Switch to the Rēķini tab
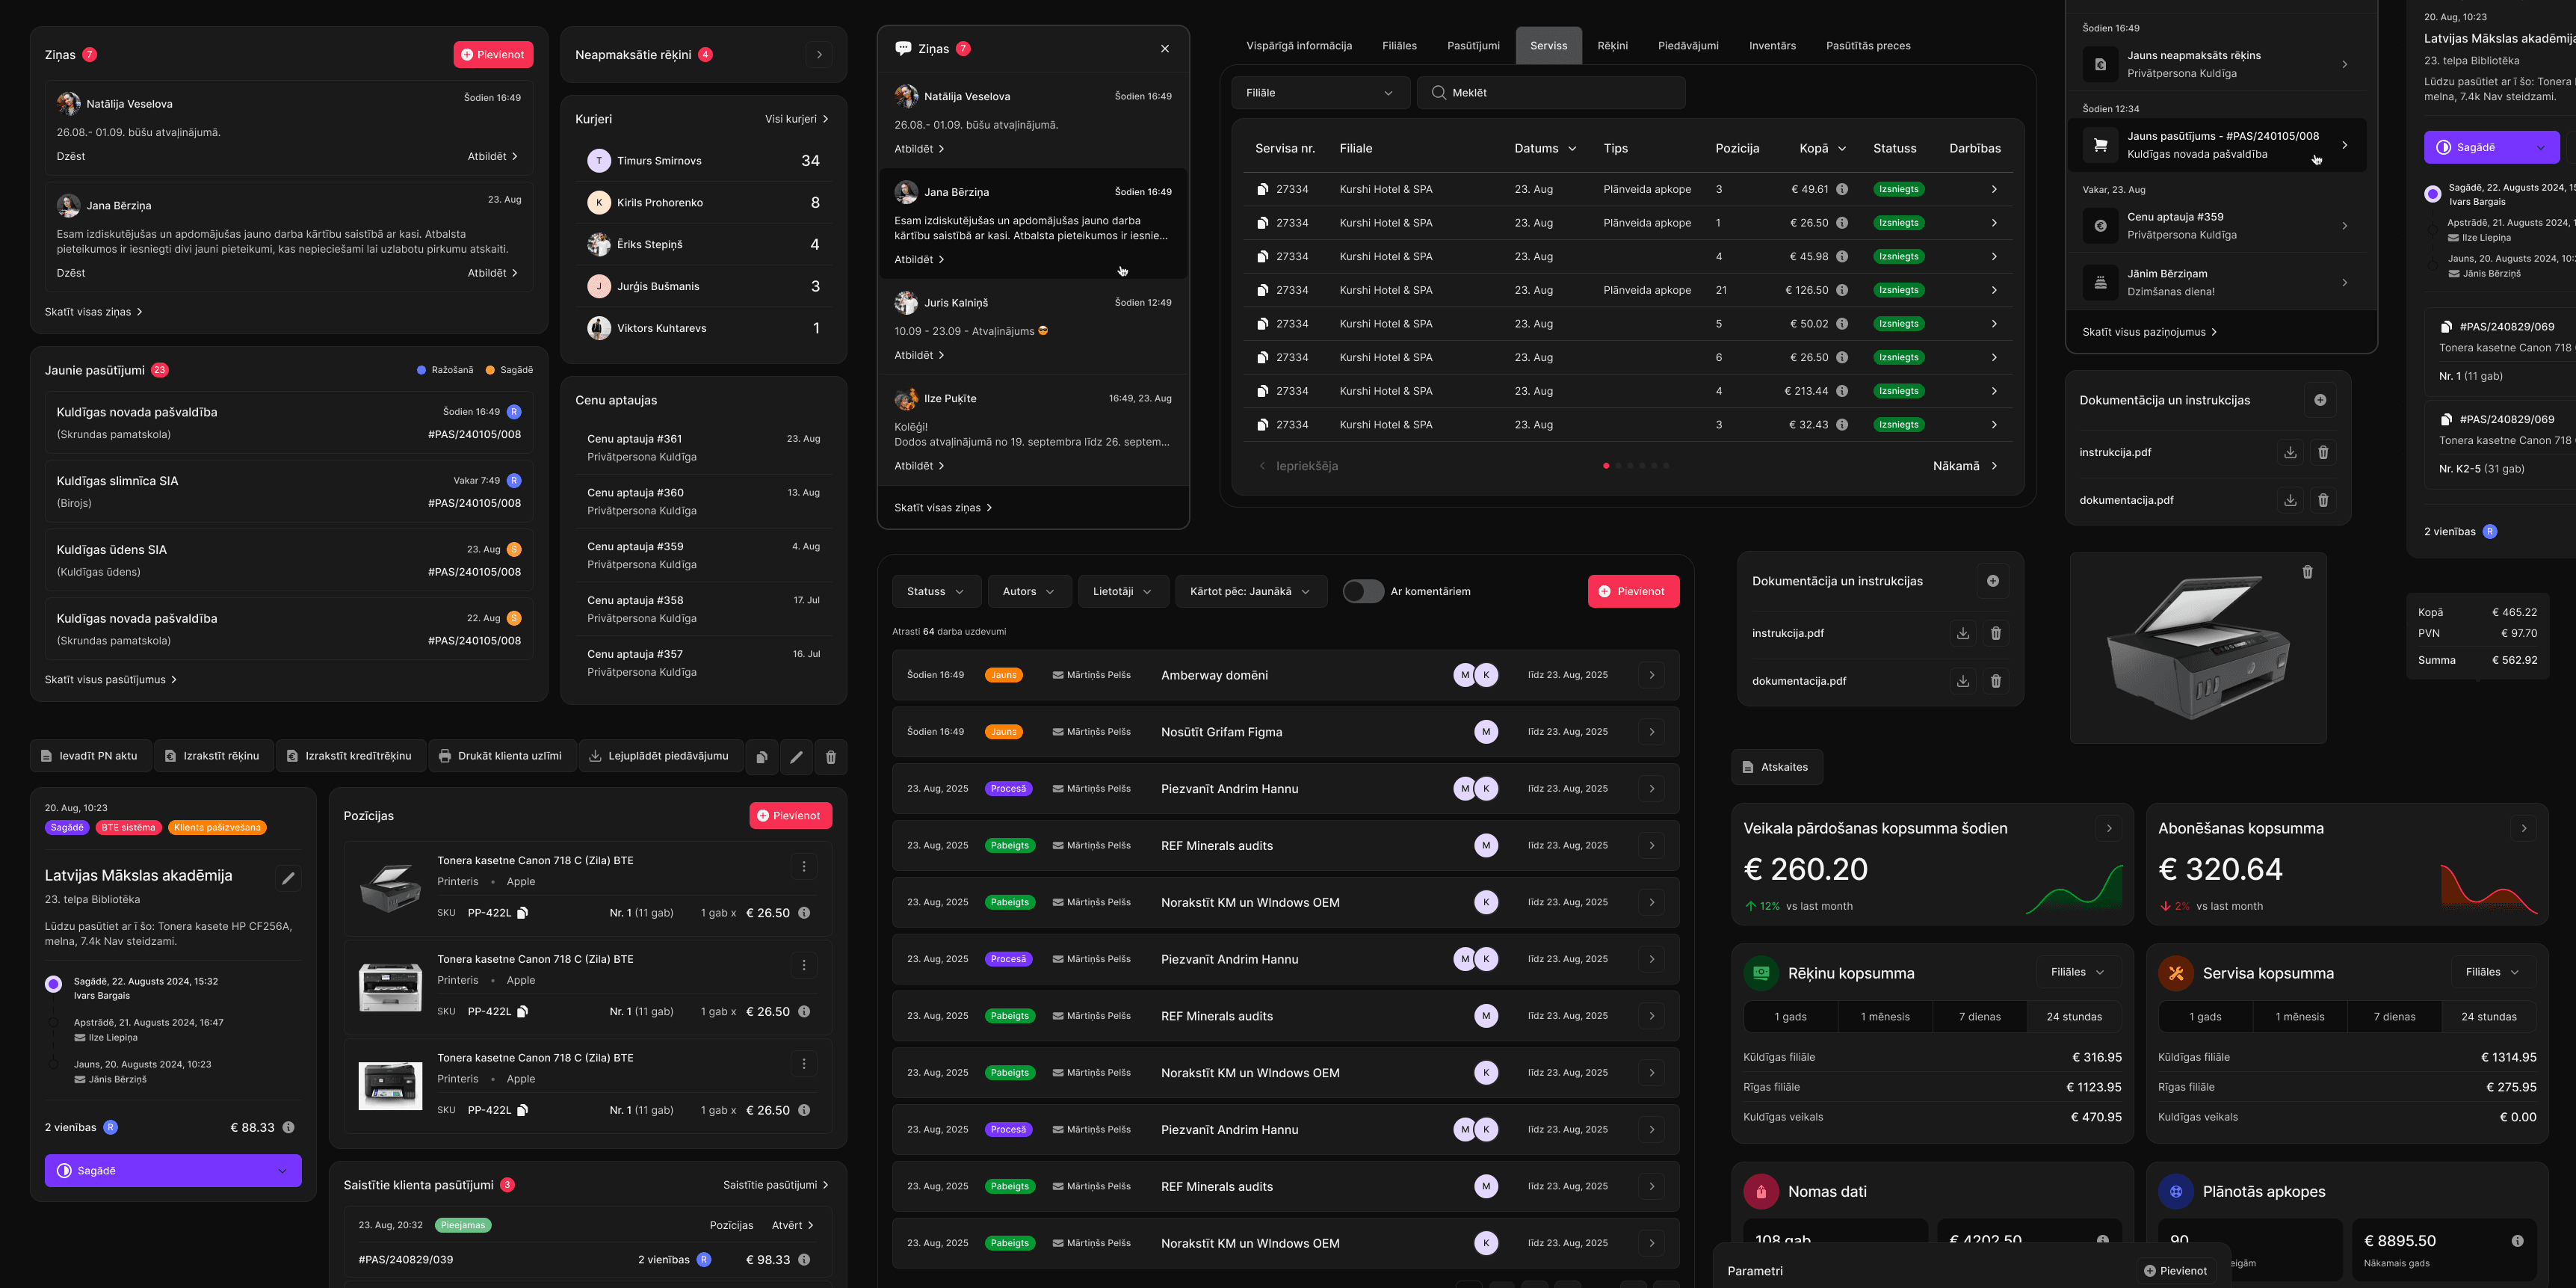 [x=1612, y=45]
